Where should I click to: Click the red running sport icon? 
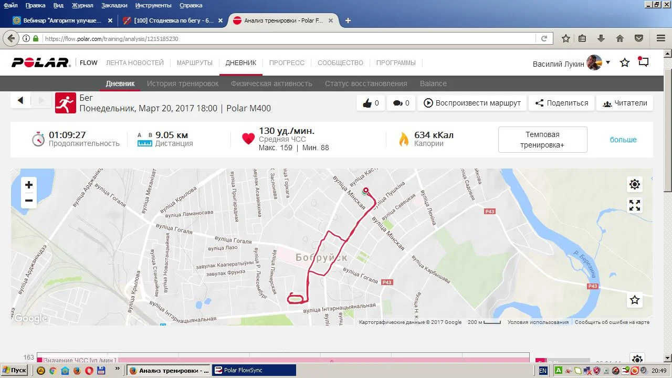coord(66,103)
